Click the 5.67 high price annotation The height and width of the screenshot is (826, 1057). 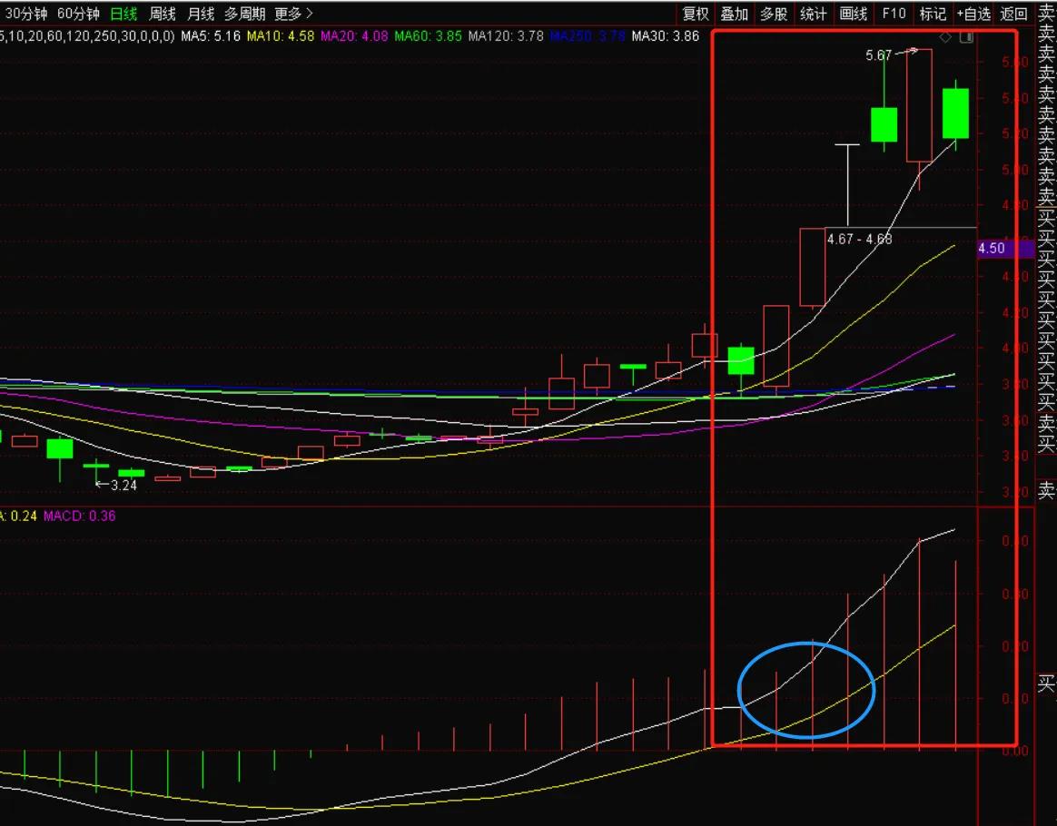point(878,55)
